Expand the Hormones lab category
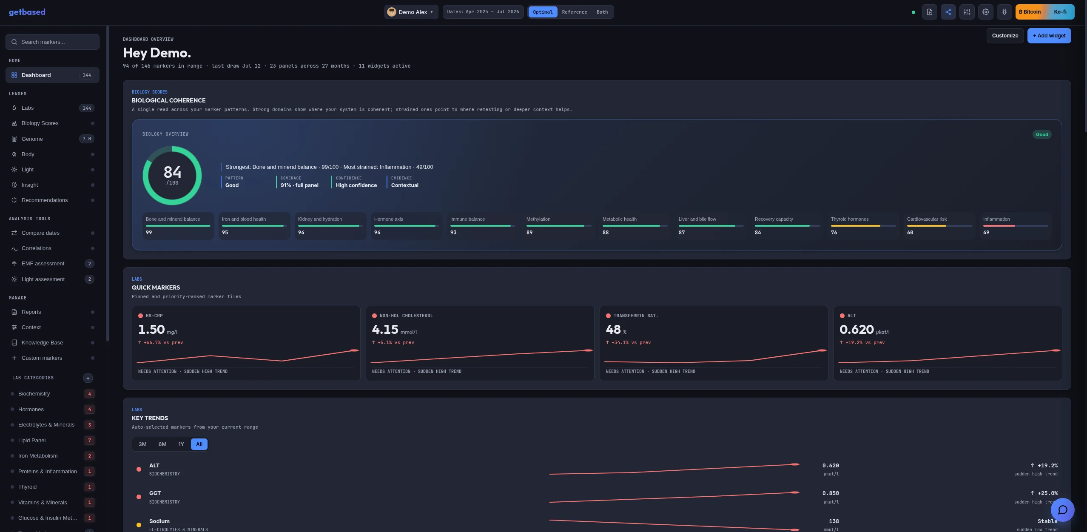The image size is (1087, 532). coord(52,410)
